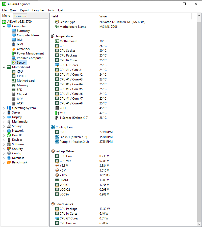This screenshot has width=202, height=227.
Task: Expand the Security node
Action: pos(4,149)
